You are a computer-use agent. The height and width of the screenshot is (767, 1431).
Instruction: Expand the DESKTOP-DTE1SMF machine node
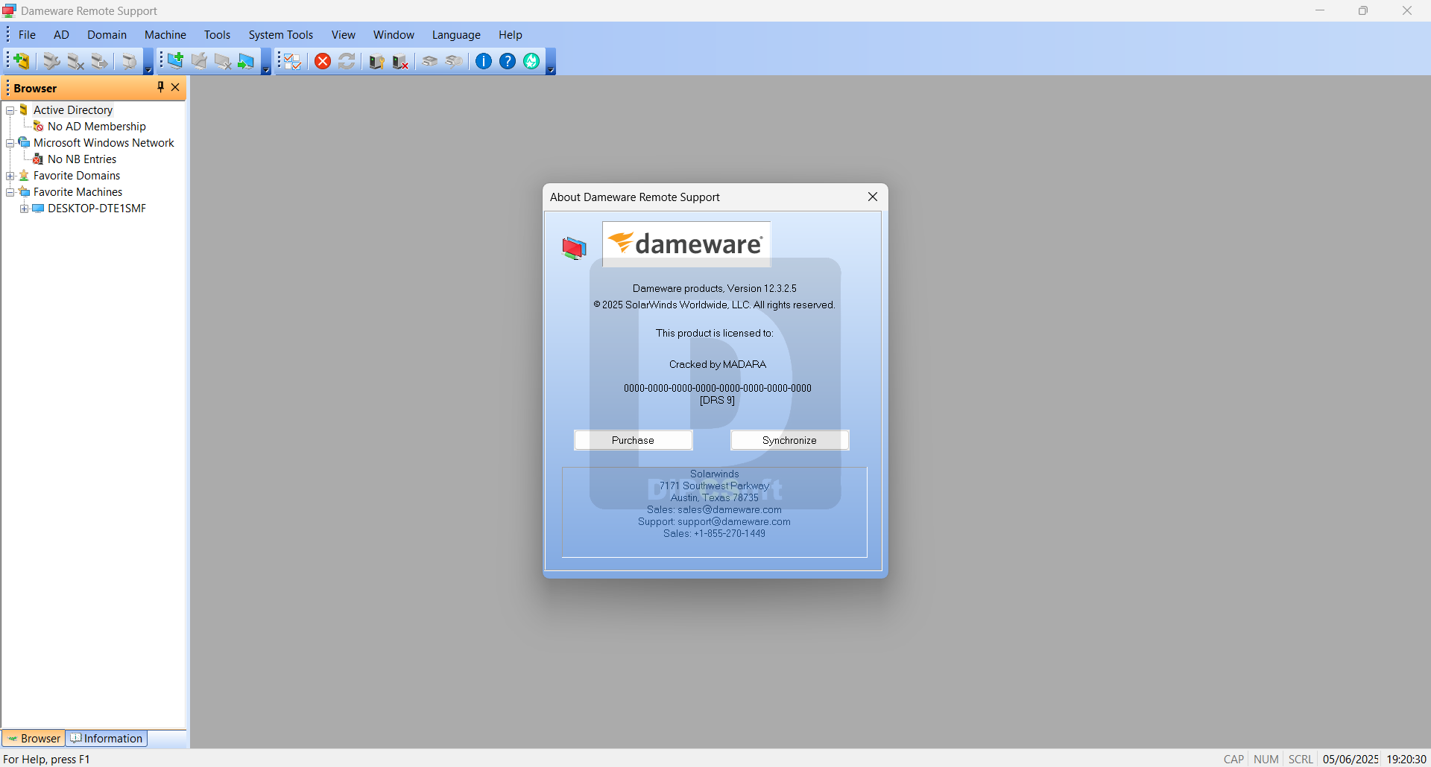tap(24, 209)
